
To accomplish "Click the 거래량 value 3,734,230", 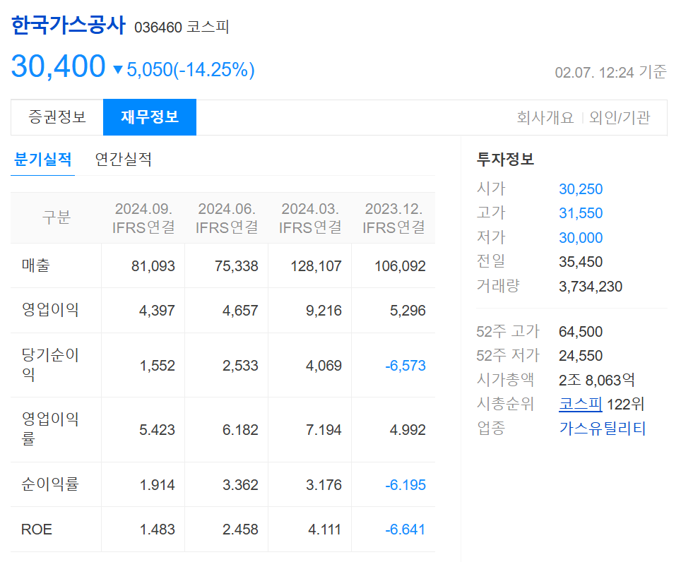I will coord(591,287).
